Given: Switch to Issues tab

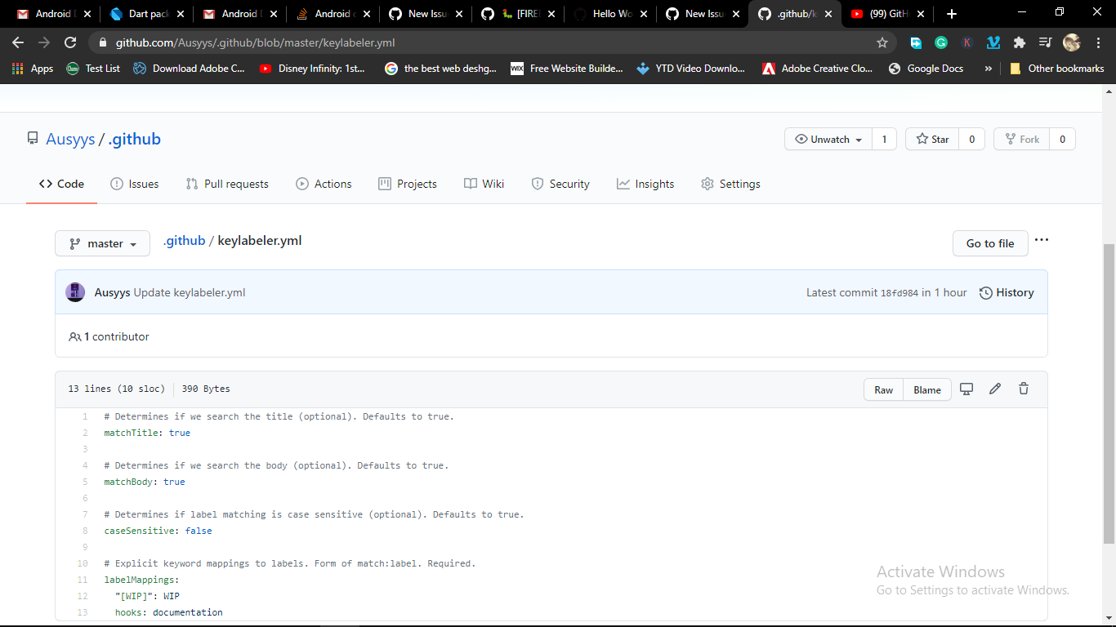Looking at the screenshot, I should click(135, 184).
